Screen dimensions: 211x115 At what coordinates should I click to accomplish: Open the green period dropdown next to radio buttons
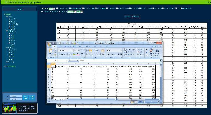[72, 12]
